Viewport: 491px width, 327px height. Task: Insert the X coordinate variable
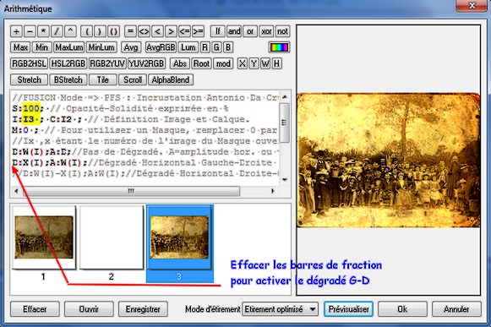[x=242, y=64]
